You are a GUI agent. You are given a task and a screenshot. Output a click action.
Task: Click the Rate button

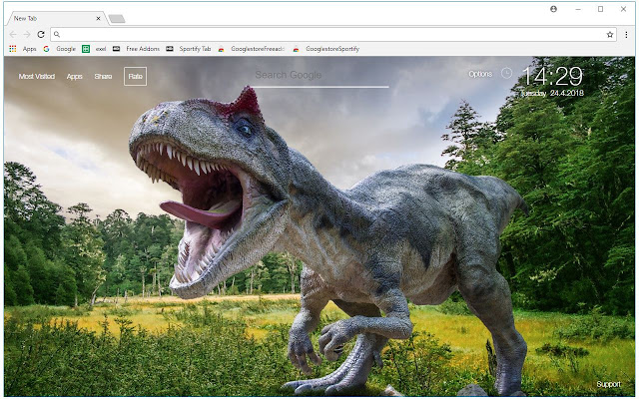click(136, 76)
